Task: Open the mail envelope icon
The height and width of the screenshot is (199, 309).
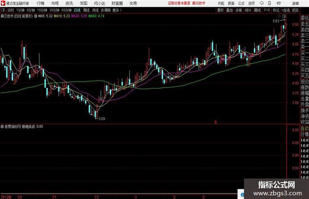Action: click(x=279, y=3)
